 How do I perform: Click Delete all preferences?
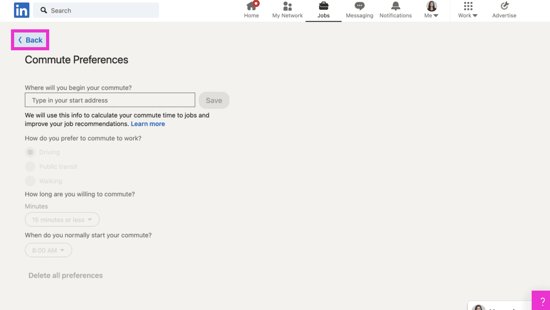65,275
